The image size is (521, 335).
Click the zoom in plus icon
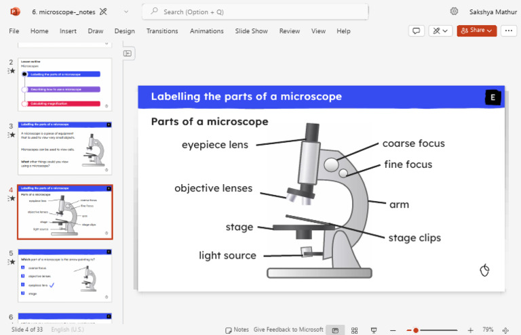[x=470, y=330]
